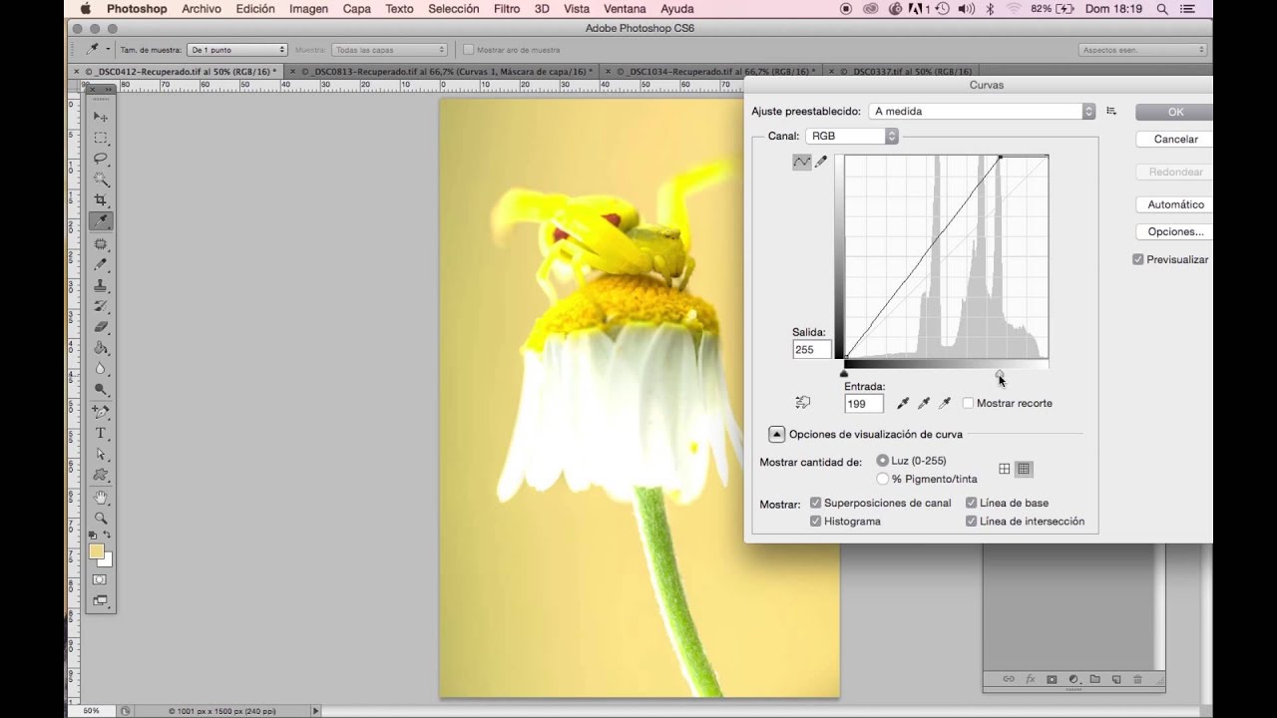
Task: Click the Cancelar button
Action: (x=1175, y=140)
